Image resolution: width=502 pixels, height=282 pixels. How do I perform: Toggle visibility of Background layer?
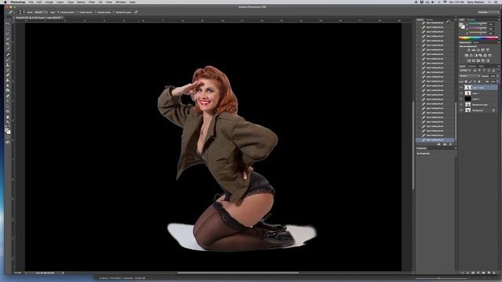461,110
